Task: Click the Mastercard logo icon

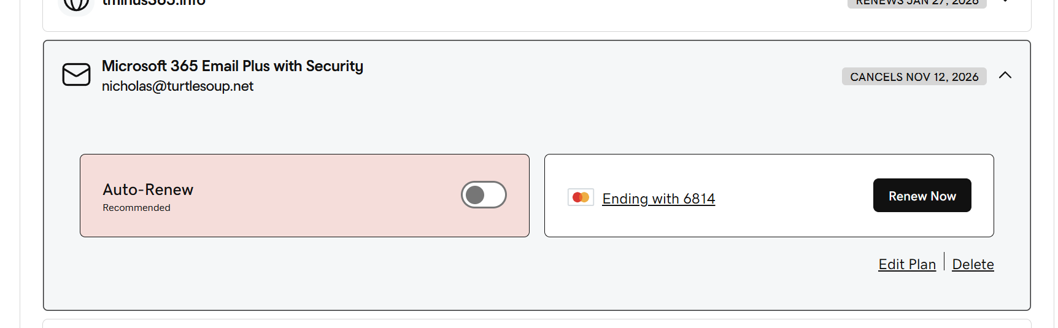Action: click(581, 197)
